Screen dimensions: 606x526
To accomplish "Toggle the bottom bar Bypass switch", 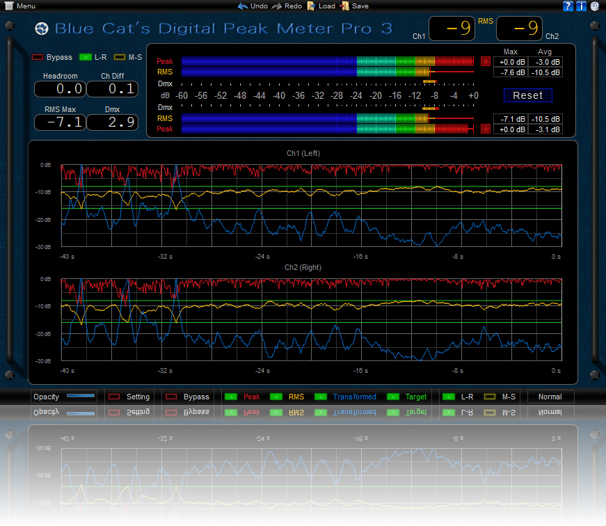I will [x=171, y=397].
